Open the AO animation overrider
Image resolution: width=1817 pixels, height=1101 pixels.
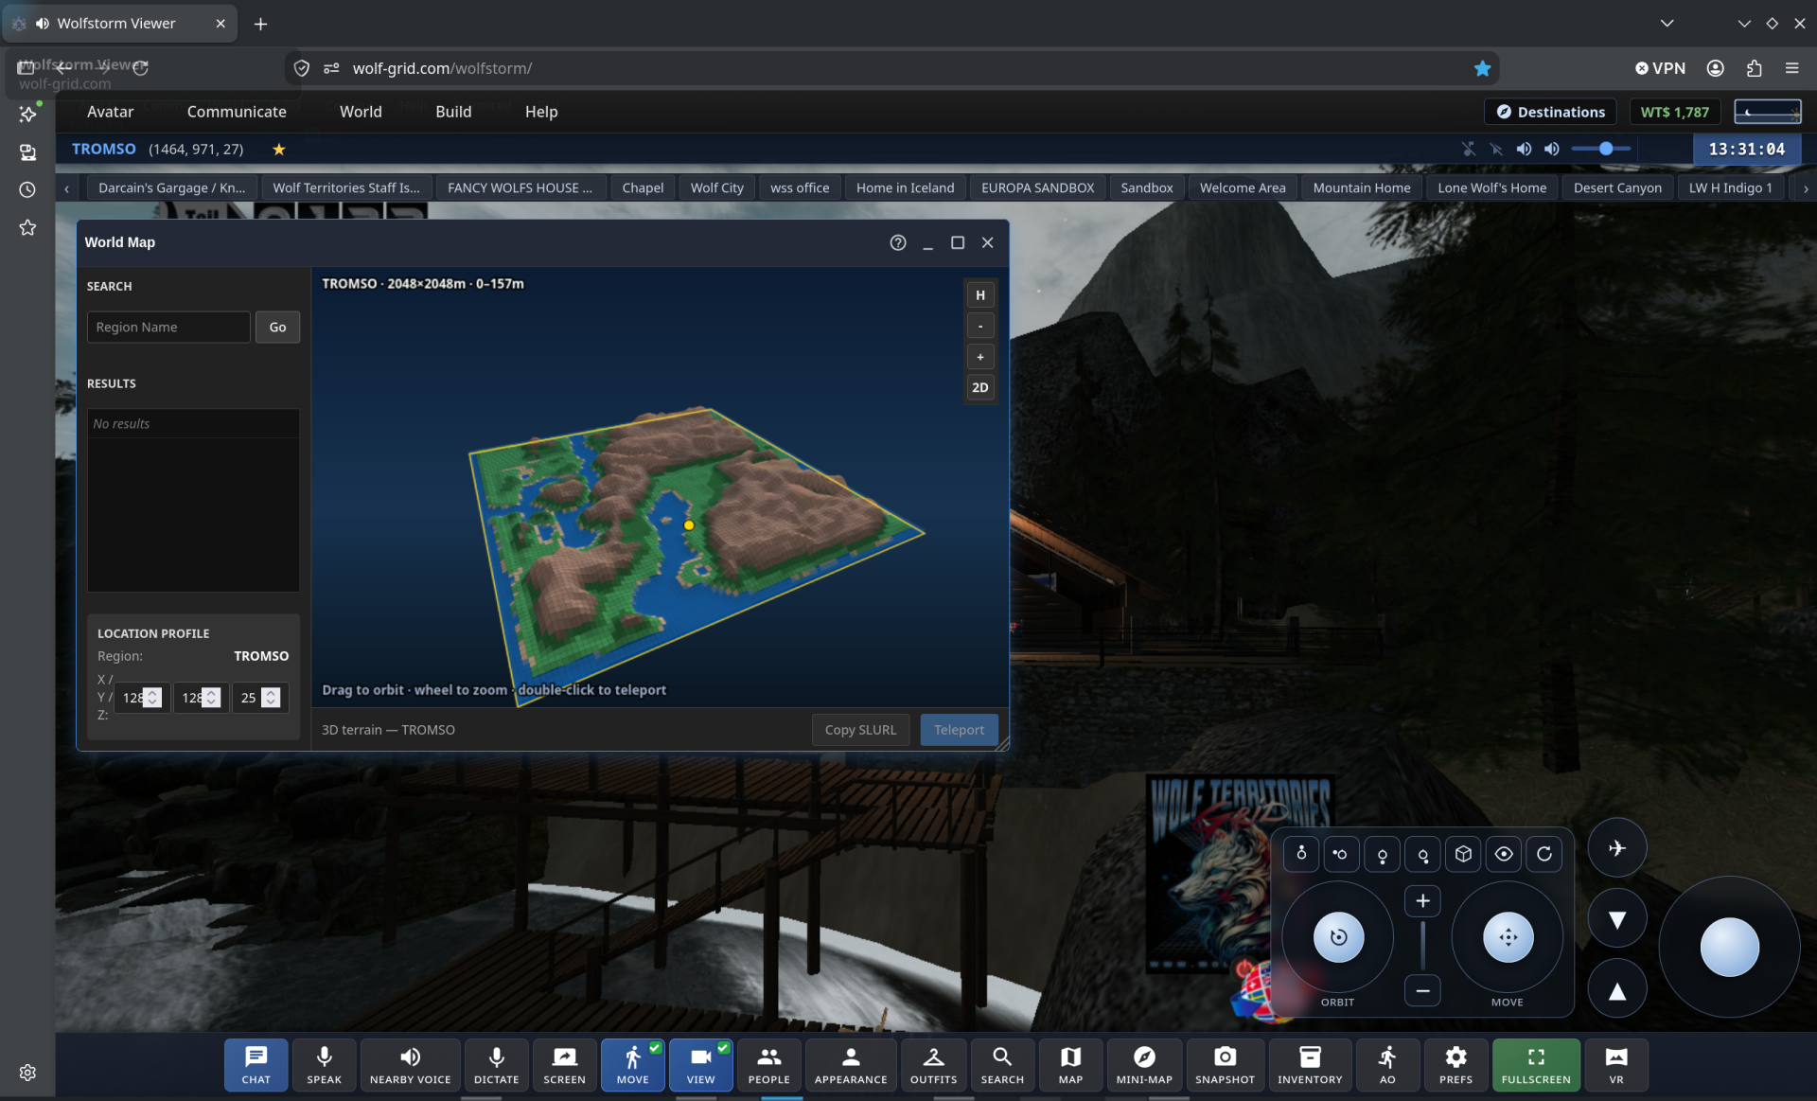[1387, 1065]
